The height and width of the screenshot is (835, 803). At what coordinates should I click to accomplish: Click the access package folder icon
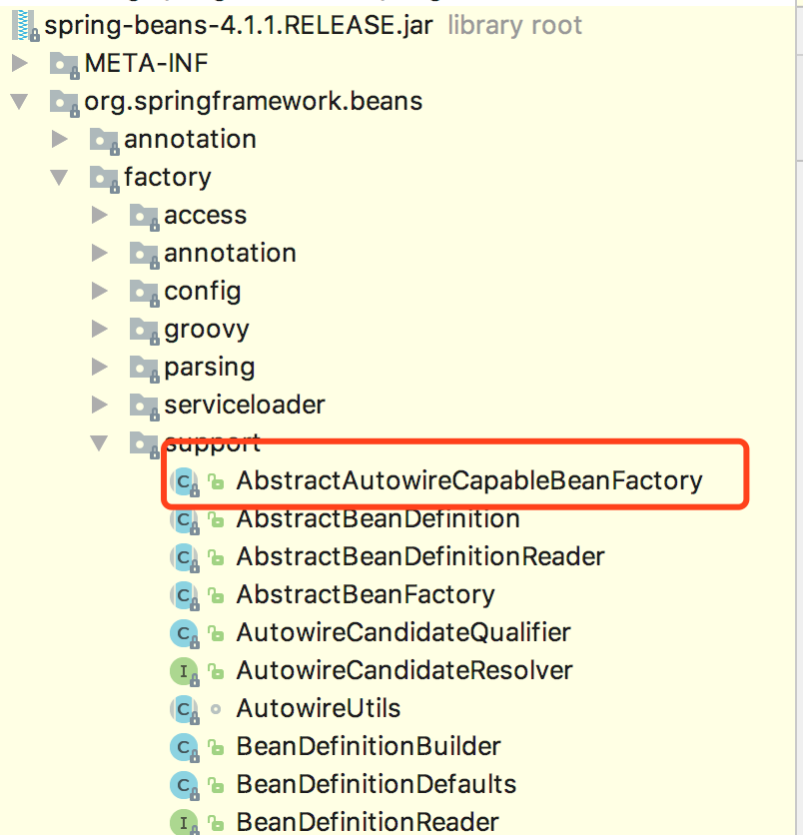click(144, 216)
